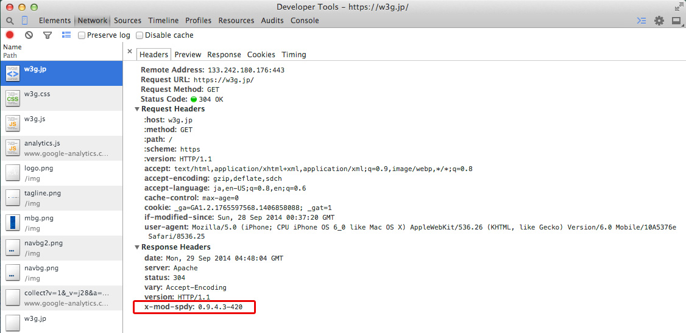Open the Sources panel
The height and width of the screenshot is (333, 686).
128,21
